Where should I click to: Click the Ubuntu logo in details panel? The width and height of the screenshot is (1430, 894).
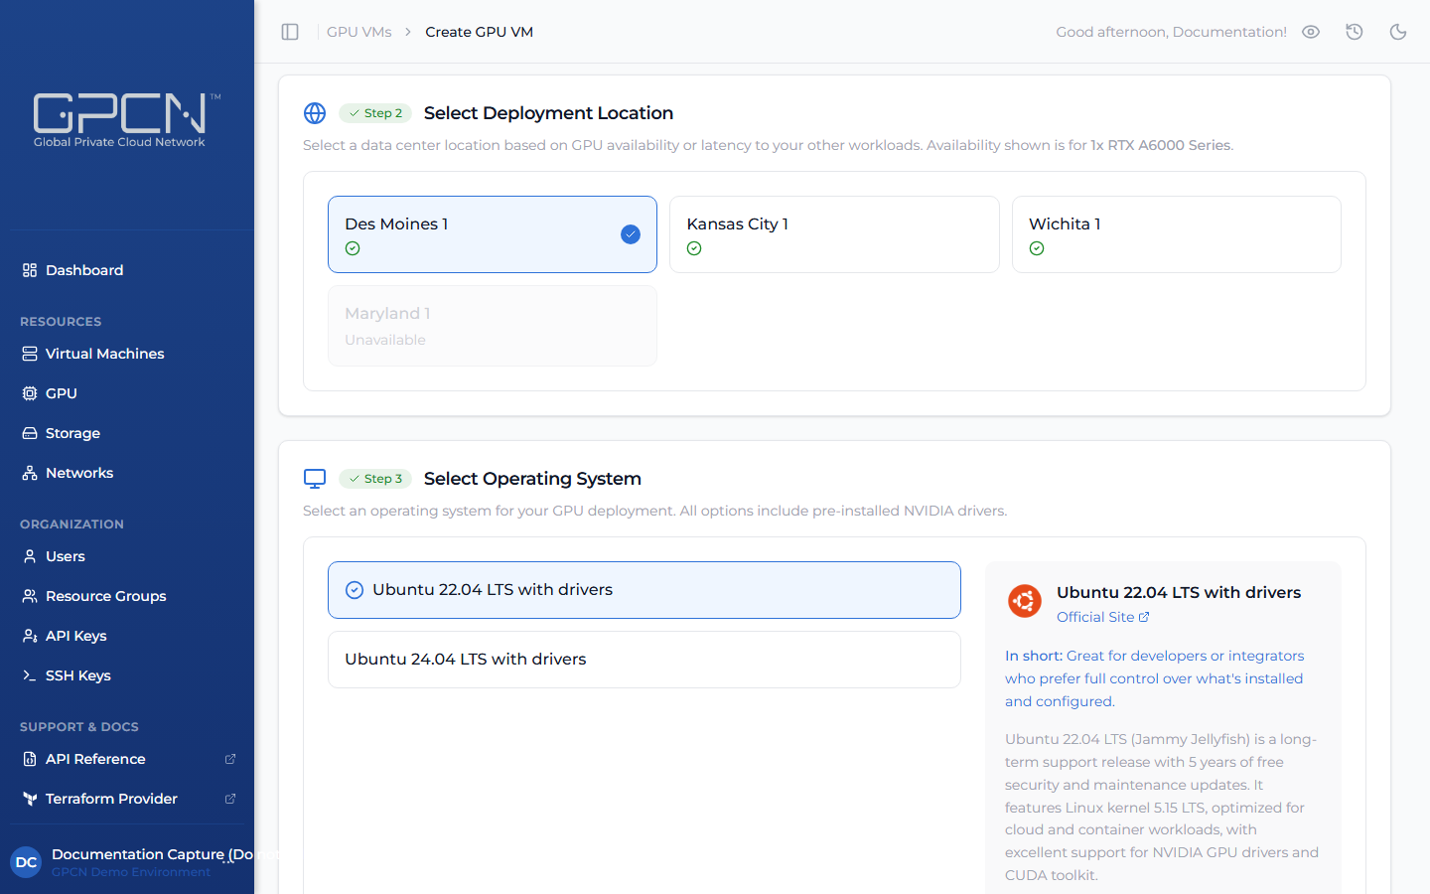coord(1025,601)
